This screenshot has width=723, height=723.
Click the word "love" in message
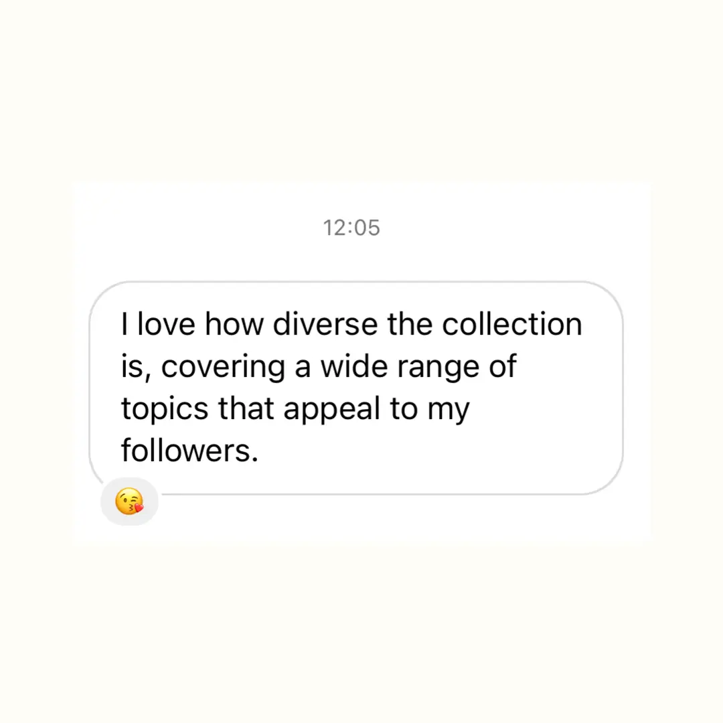167,324
